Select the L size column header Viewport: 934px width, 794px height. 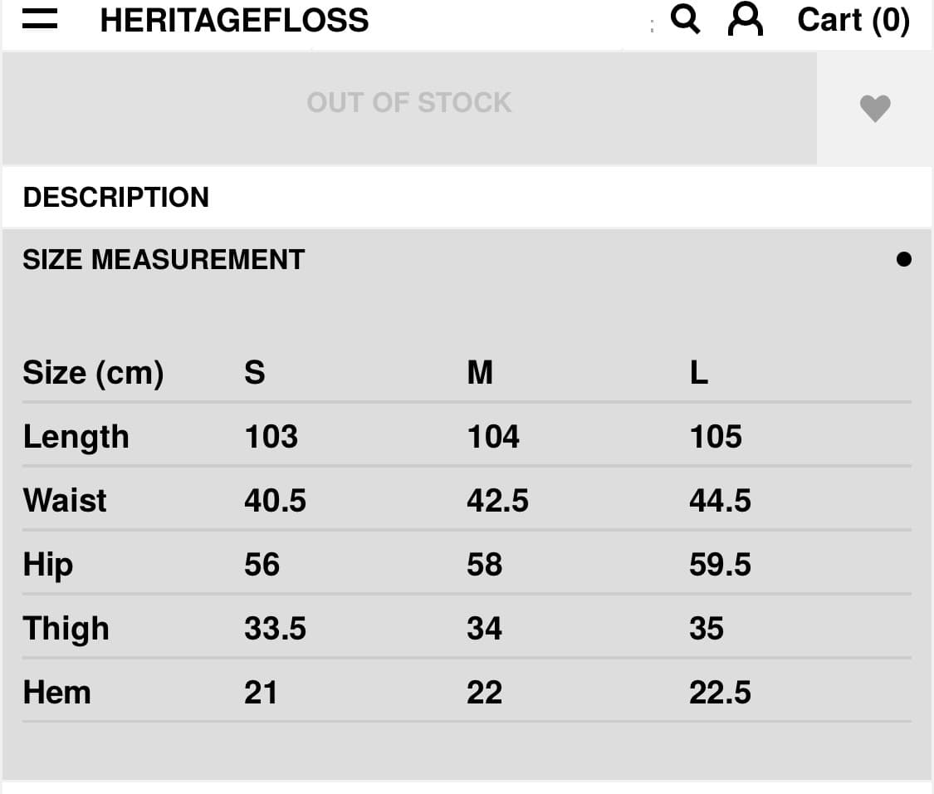pyautogui.click(x=699, y=372)
